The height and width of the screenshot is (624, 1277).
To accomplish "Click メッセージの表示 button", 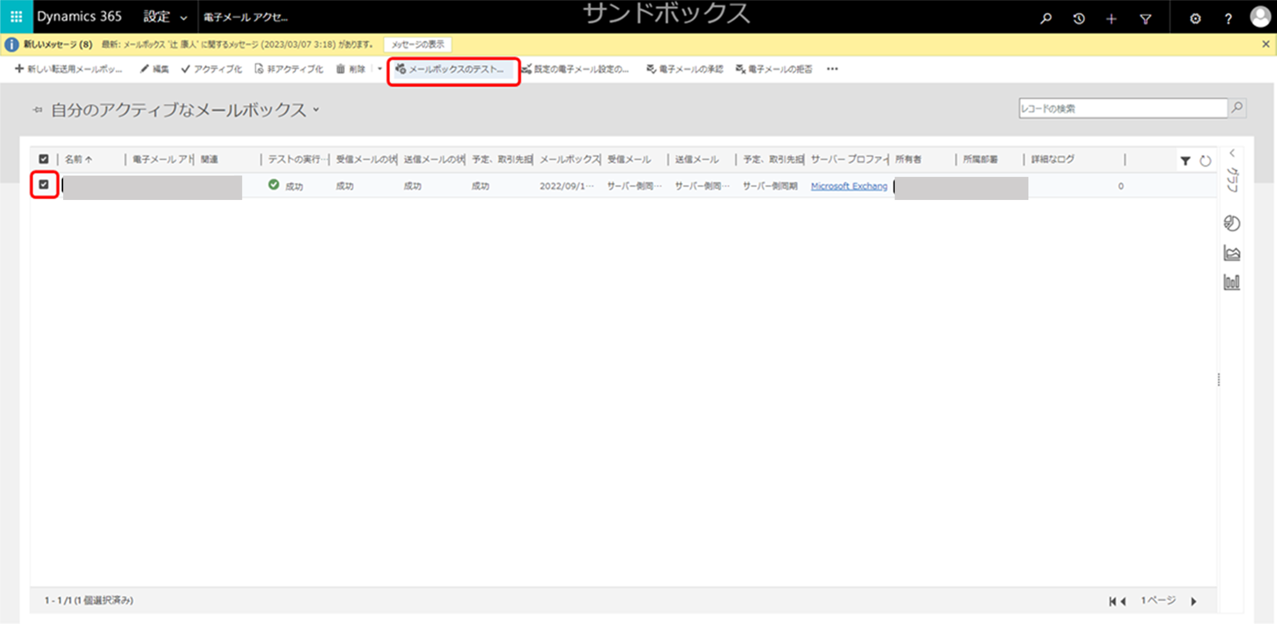I will (x=417, y=44).
